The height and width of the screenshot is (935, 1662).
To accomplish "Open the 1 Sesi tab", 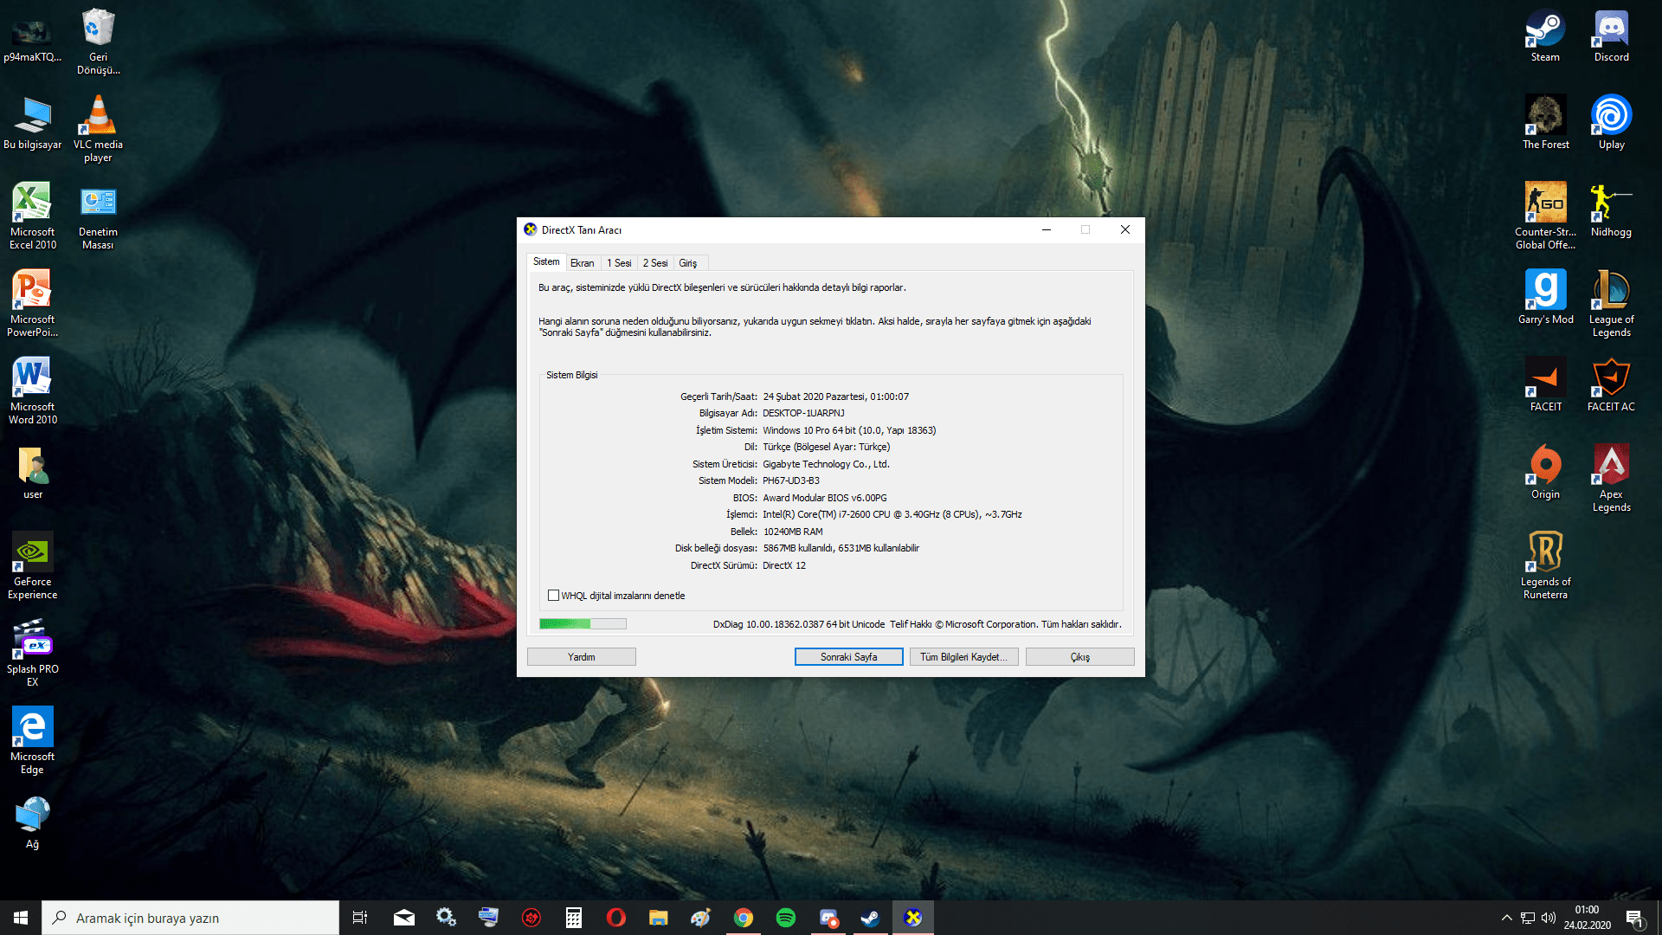I will (x=619, y=263).
